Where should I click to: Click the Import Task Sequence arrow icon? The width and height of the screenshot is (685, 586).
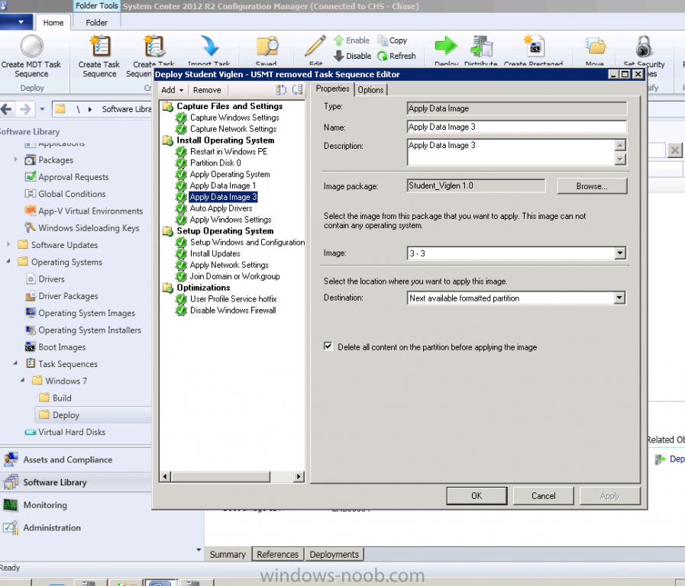[x=209, y=46]
